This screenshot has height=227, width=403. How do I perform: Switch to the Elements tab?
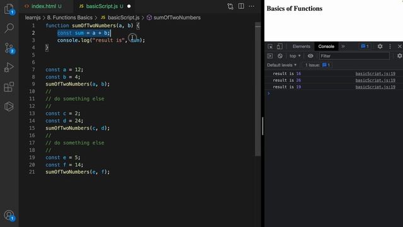[x=301, y=47]
